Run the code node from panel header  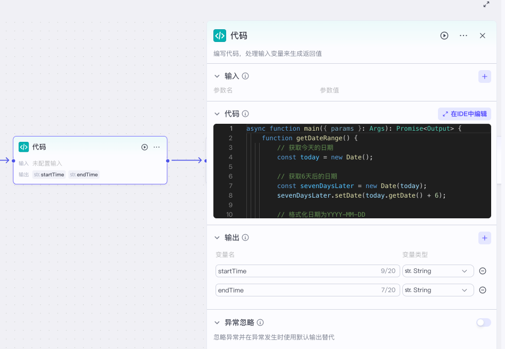(x=444, y=36)
